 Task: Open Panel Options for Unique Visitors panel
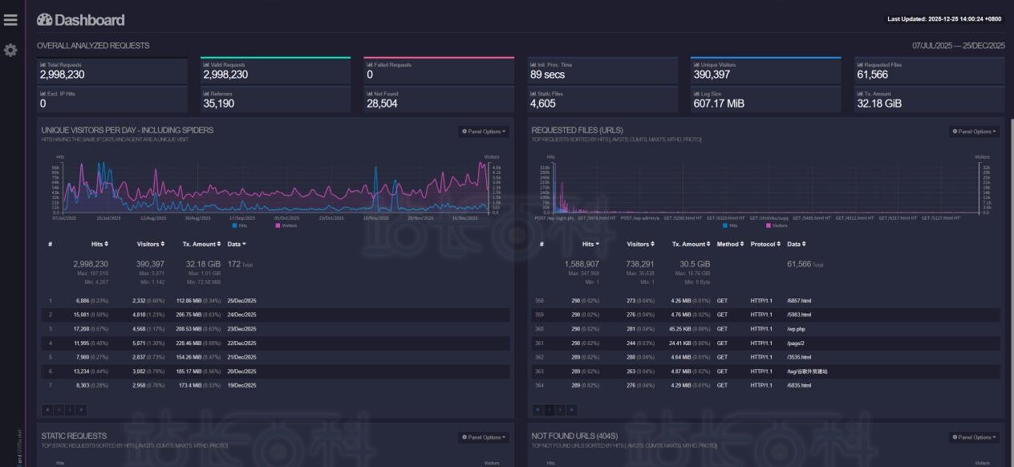click(484, 132)
